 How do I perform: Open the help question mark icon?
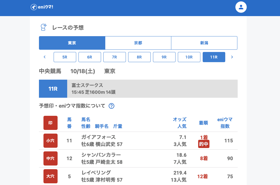tap(111, 106)
